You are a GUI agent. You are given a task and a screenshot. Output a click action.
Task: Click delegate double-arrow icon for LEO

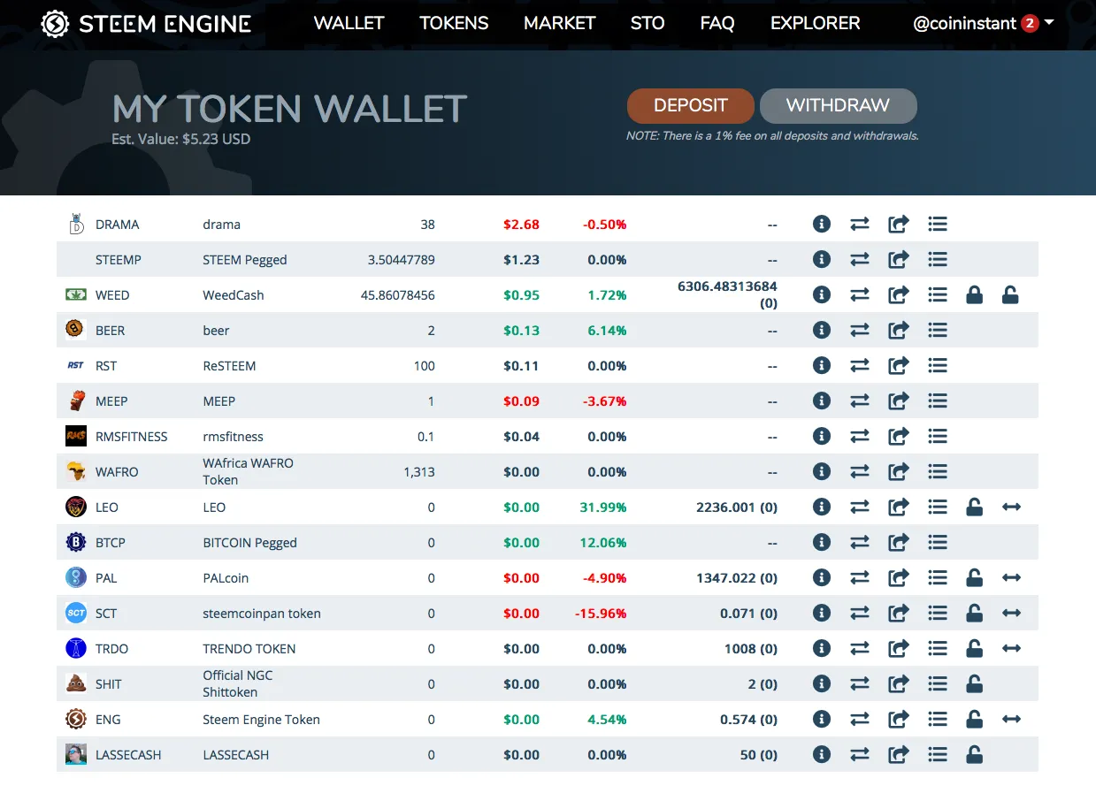click(1012, 507)
